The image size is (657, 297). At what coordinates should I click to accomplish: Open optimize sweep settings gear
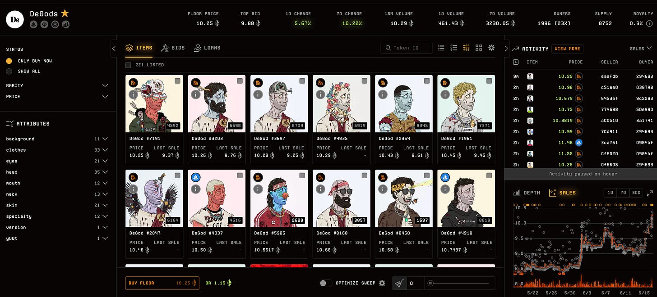[x=382, y=283]
